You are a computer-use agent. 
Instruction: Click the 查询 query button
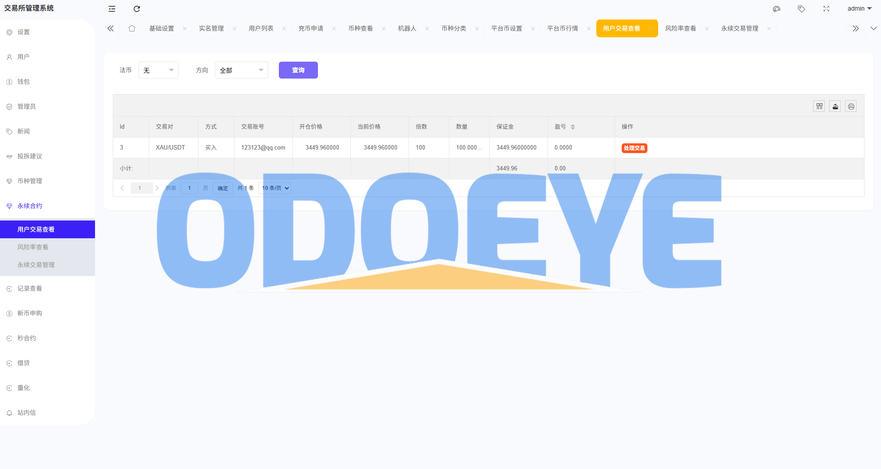[298, 70]
